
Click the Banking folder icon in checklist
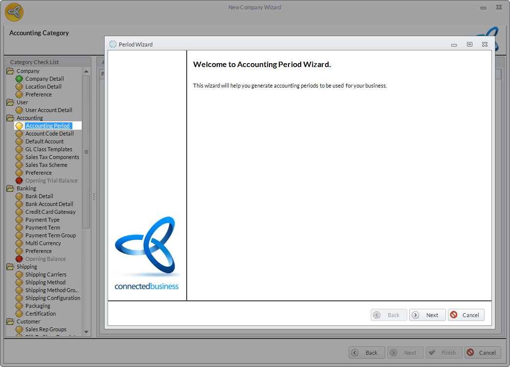click(10, 188)
